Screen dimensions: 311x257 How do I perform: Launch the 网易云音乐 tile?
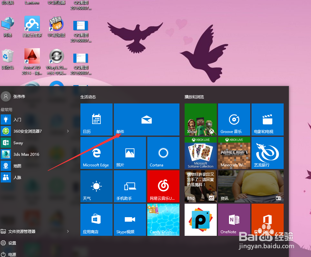(x=163, y=186)
